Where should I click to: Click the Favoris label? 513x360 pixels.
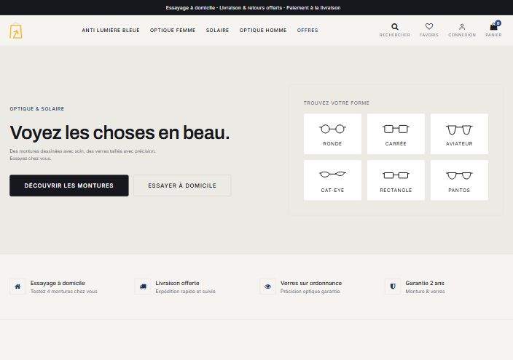coord(429,35)
